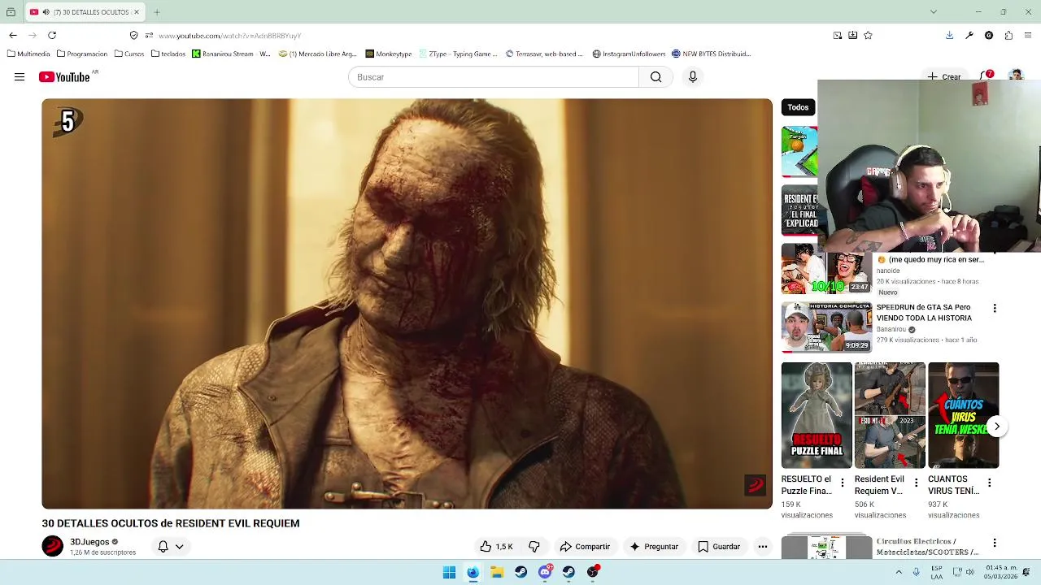Open the picture-in-picture toolbar icon
The height and width of the screenshot is (585, 1041).
click(x=837, y=35)
